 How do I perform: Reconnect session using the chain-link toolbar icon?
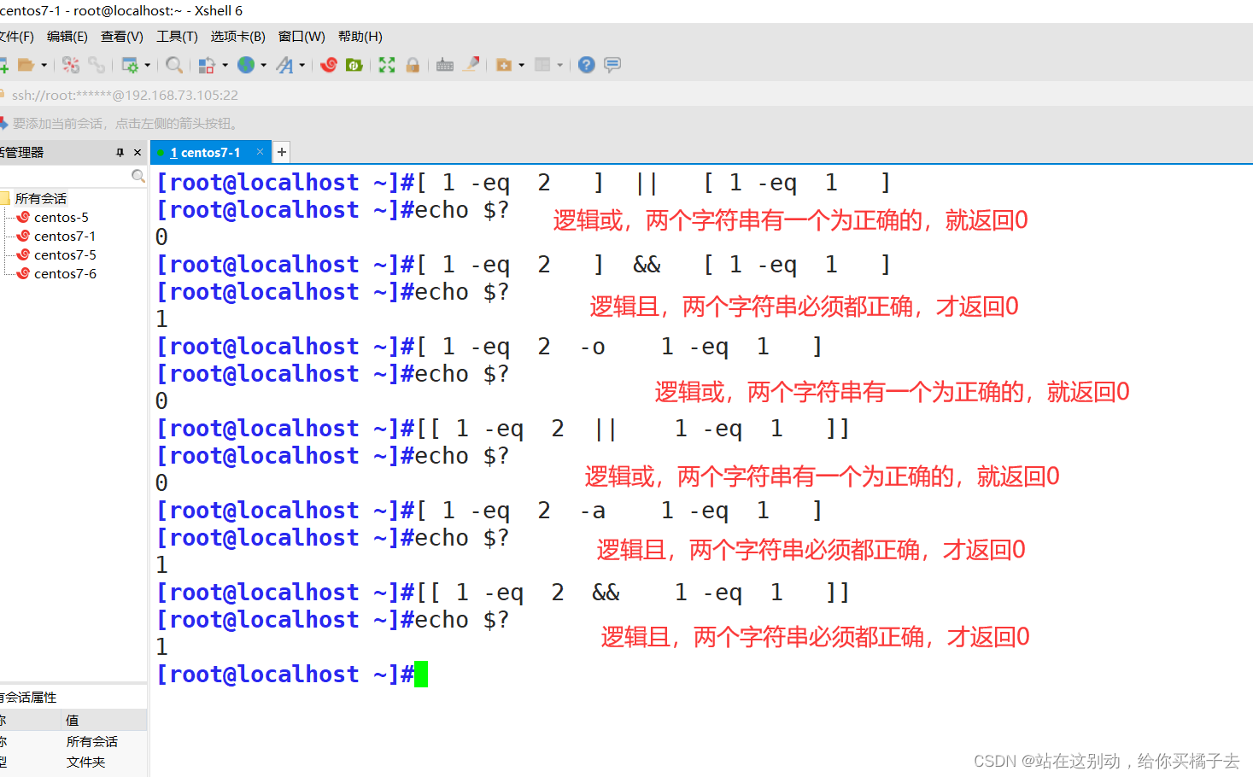(x=96, y=64)
